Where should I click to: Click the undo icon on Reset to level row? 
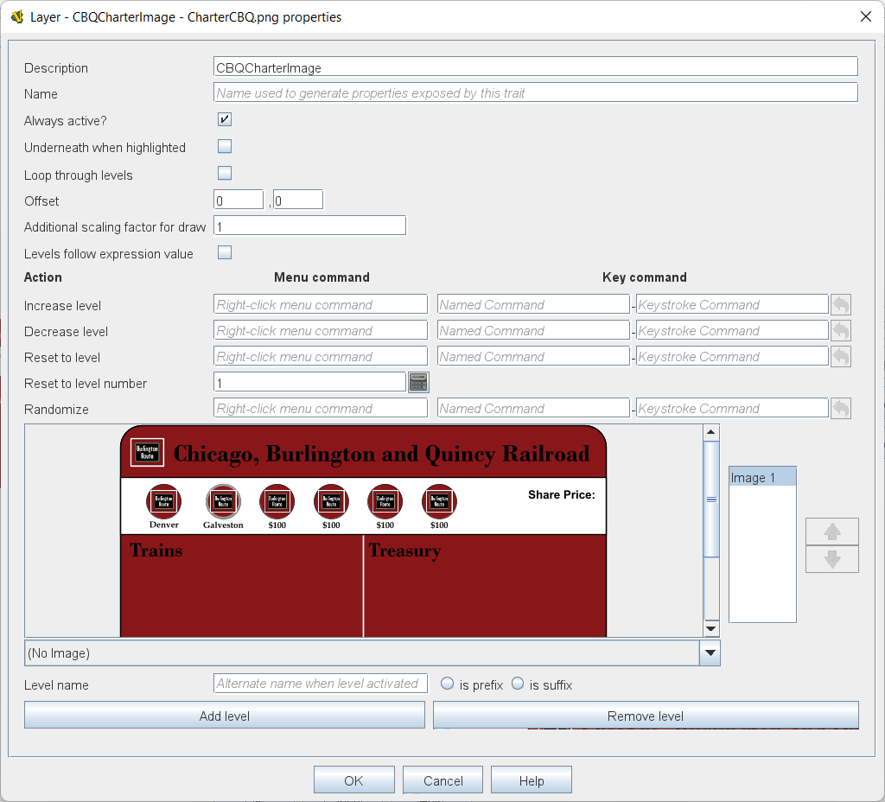(840, 356)
